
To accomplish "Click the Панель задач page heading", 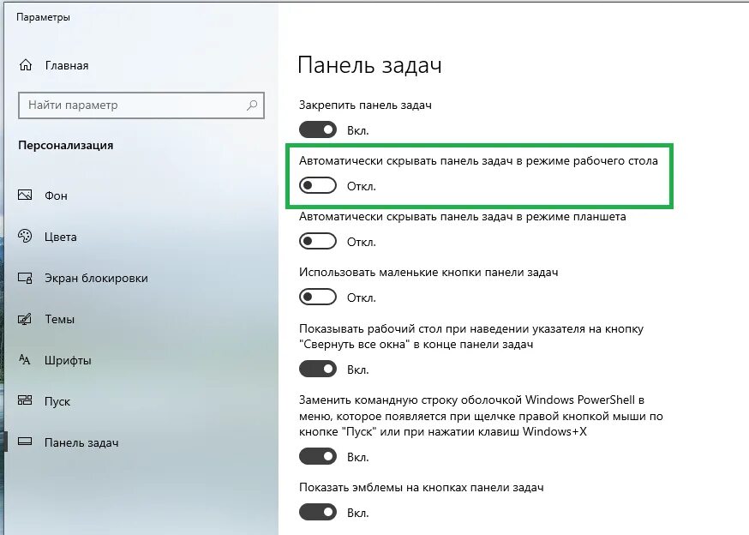I will [369, 65].
